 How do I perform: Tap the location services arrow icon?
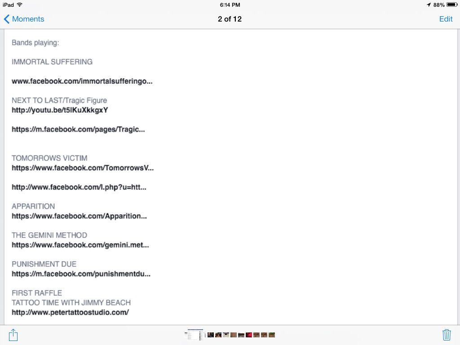coord(429,4)
